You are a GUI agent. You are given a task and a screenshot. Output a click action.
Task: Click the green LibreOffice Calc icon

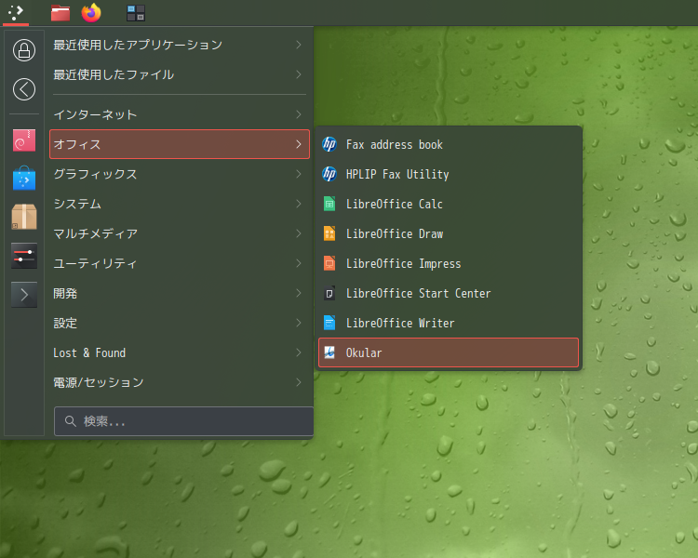(x=329, y=204)
